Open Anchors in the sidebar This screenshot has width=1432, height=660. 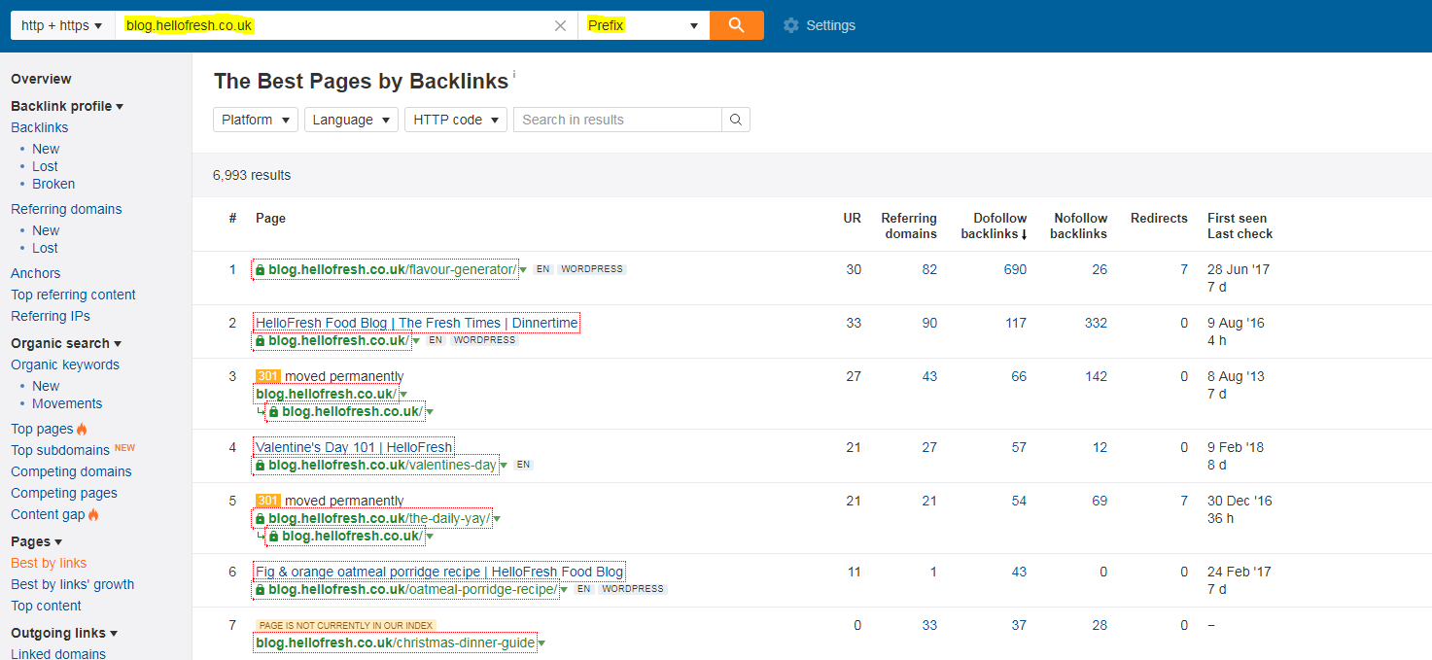(36, 273)
